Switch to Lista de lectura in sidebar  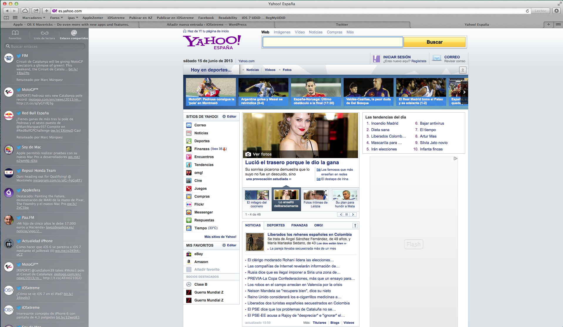(x=44, y=35)
